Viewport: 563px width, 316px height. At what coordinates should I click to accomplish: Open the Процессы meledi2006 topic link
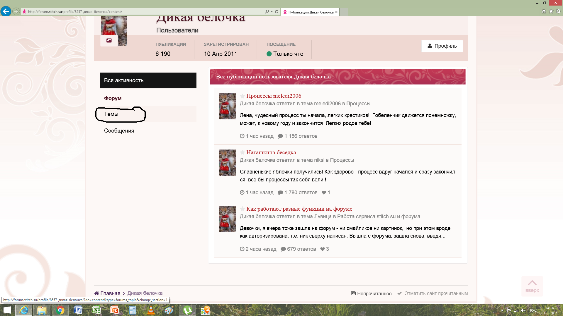[x=274, y=96]
